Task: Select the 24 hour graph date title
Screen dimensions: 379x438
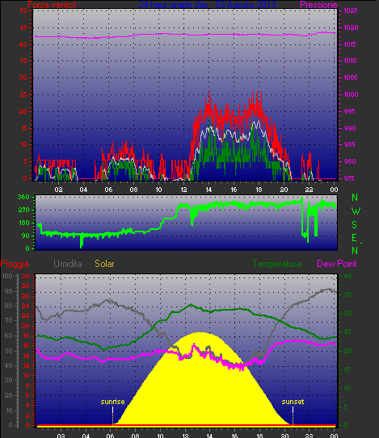Action: [x=208, y=5]
